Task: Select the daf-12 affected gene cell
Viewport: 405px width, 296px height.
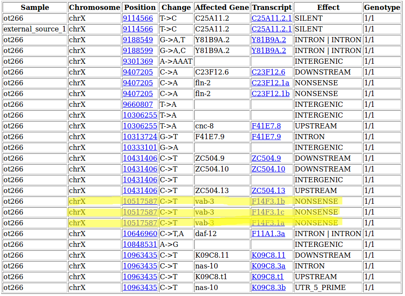Action: [x=222, y=234]
